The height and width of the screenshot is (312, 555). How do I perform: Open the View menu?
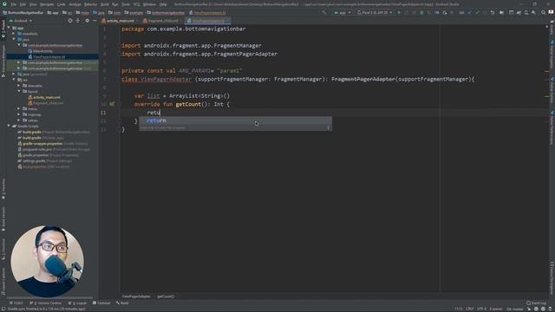point(33,4)
